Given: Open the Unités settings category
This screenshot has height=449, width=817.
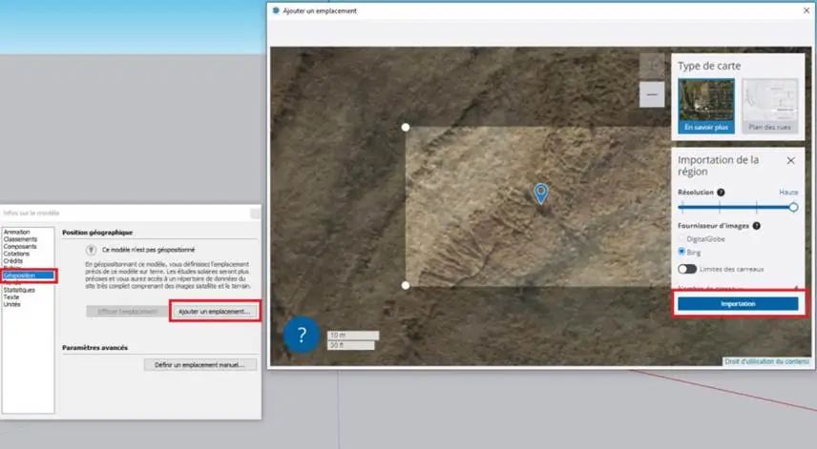Looking at the screenshot, I should (x=14, y=304).
